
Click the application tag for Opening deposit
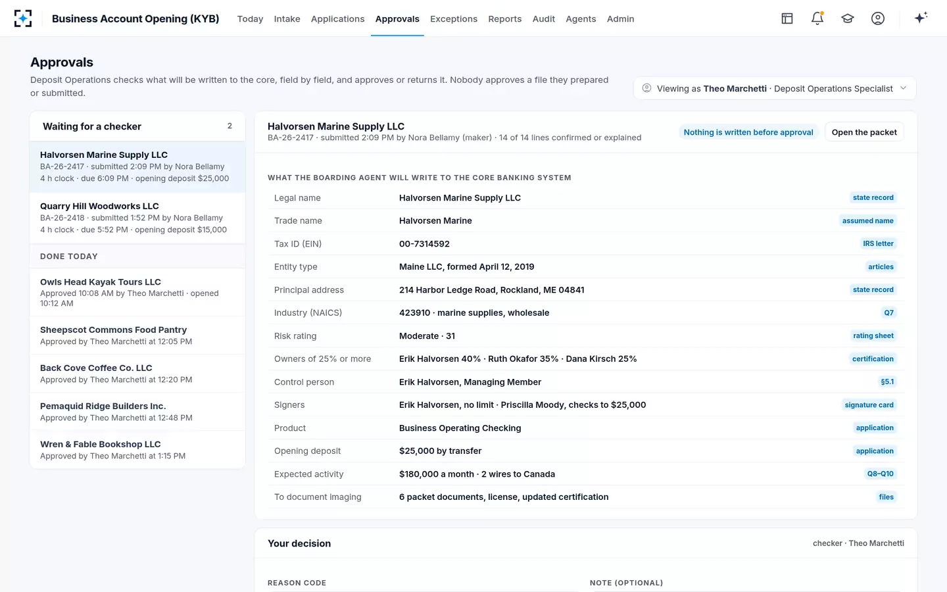875,451
